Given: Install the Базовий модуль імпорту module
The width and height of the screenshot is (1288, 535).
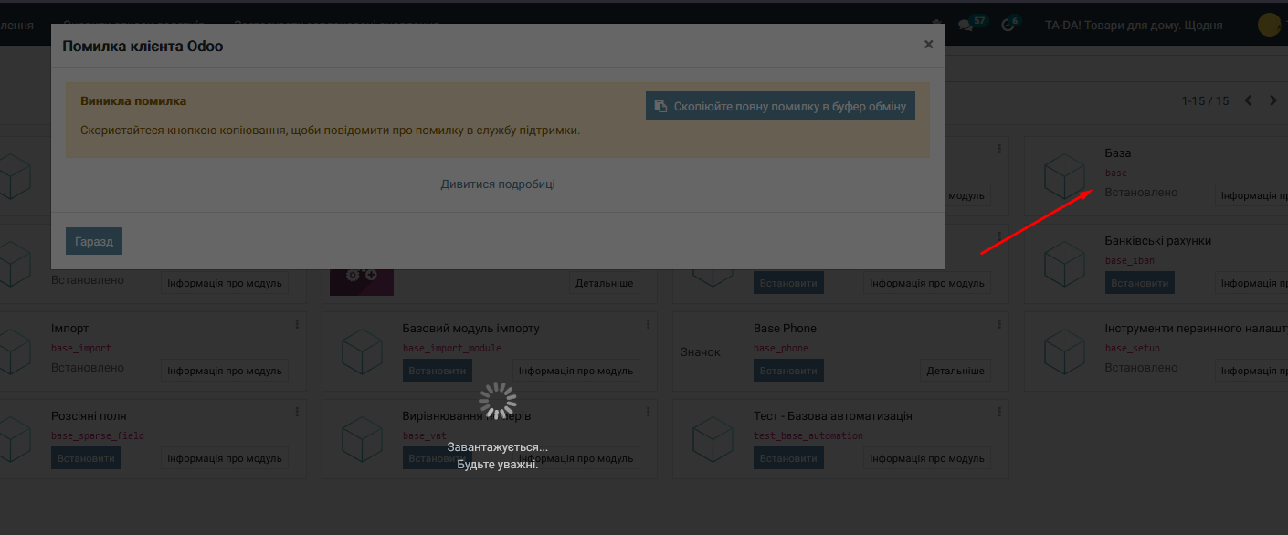Looking at the screenshot, I should pos(438,371).
